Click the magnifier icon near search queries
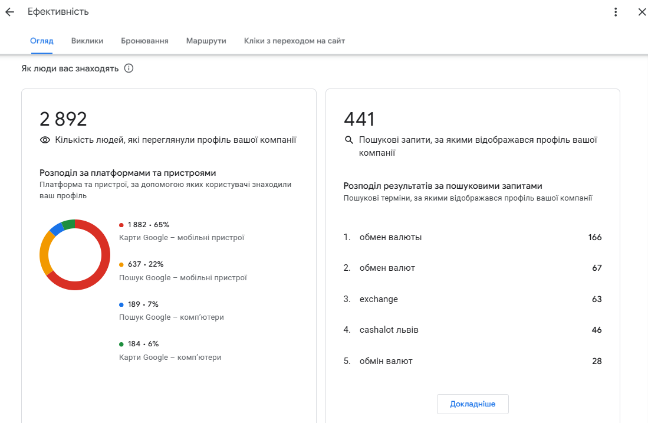This screenshot has width=648, height=423. pyautogui.click(x=348, y=140)
